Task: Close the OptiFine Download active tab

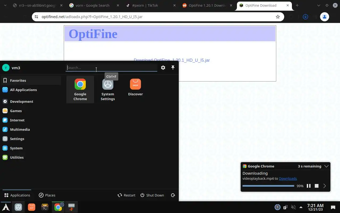Action: (x=288, y=5)
